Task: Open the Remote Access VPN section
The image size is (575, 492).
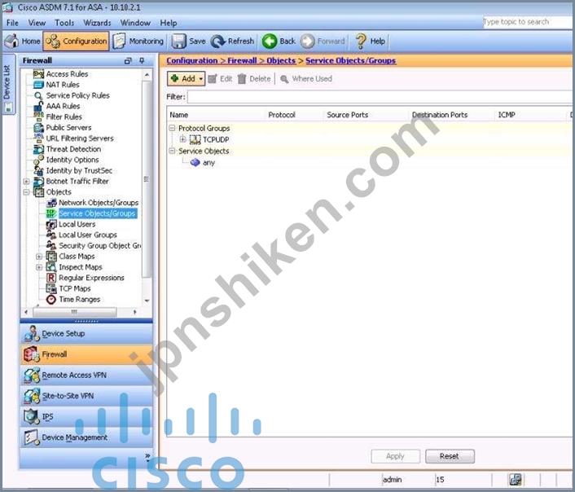Action: pyautogui.click(x=86, y=376)
